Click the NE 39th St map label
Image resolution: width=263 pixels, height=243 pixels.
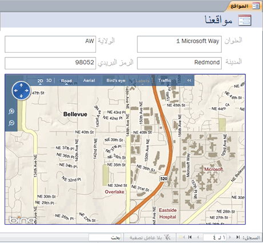114,140
